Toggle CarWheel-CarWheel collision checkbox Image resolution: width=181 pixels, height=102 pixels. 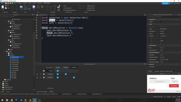coord(74,77)
